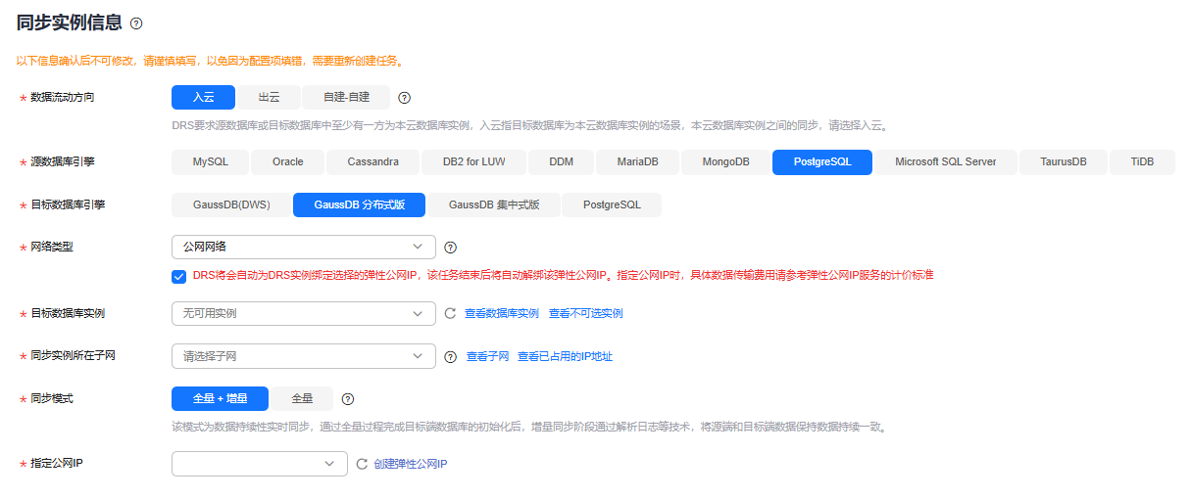Choose MariaDB as source engine
1190x499 pixels.
[637, 161]
